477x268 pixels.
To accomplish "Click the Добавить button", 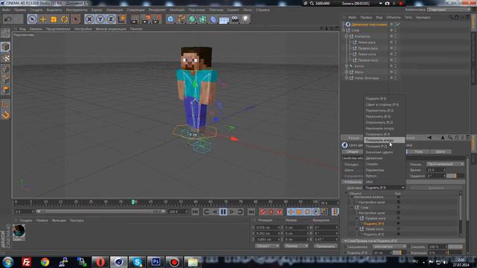I will point(435,188).
